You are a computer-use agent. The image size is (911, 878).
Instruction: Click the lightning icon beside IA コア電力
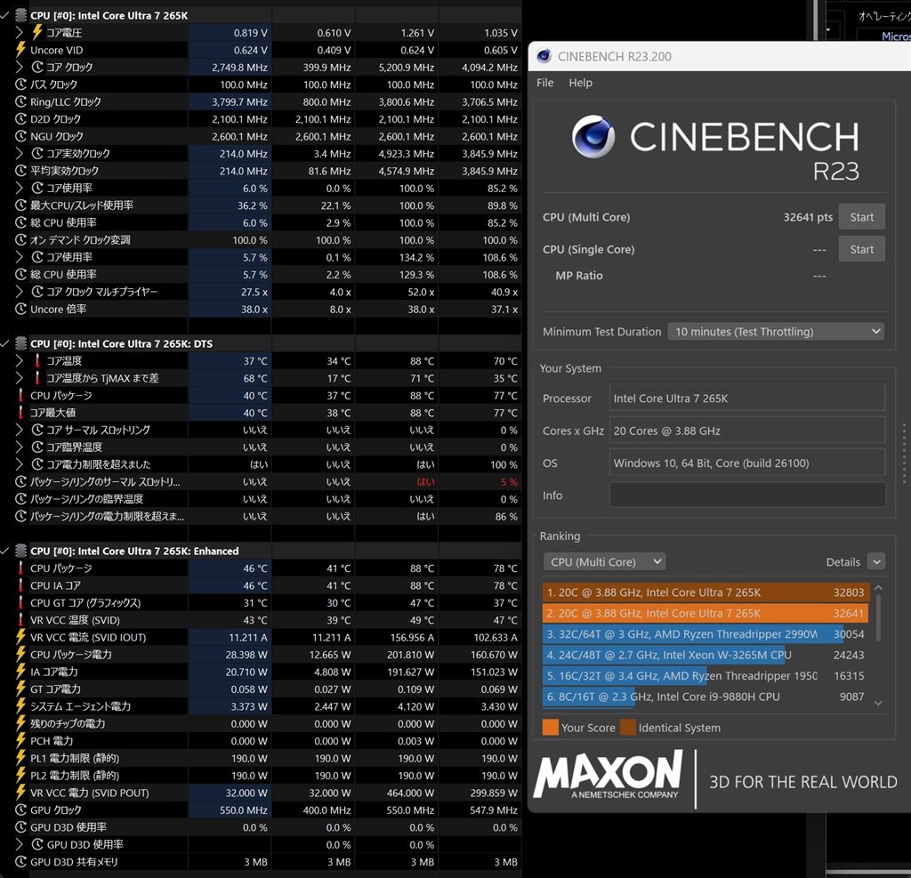coord(20,671)
